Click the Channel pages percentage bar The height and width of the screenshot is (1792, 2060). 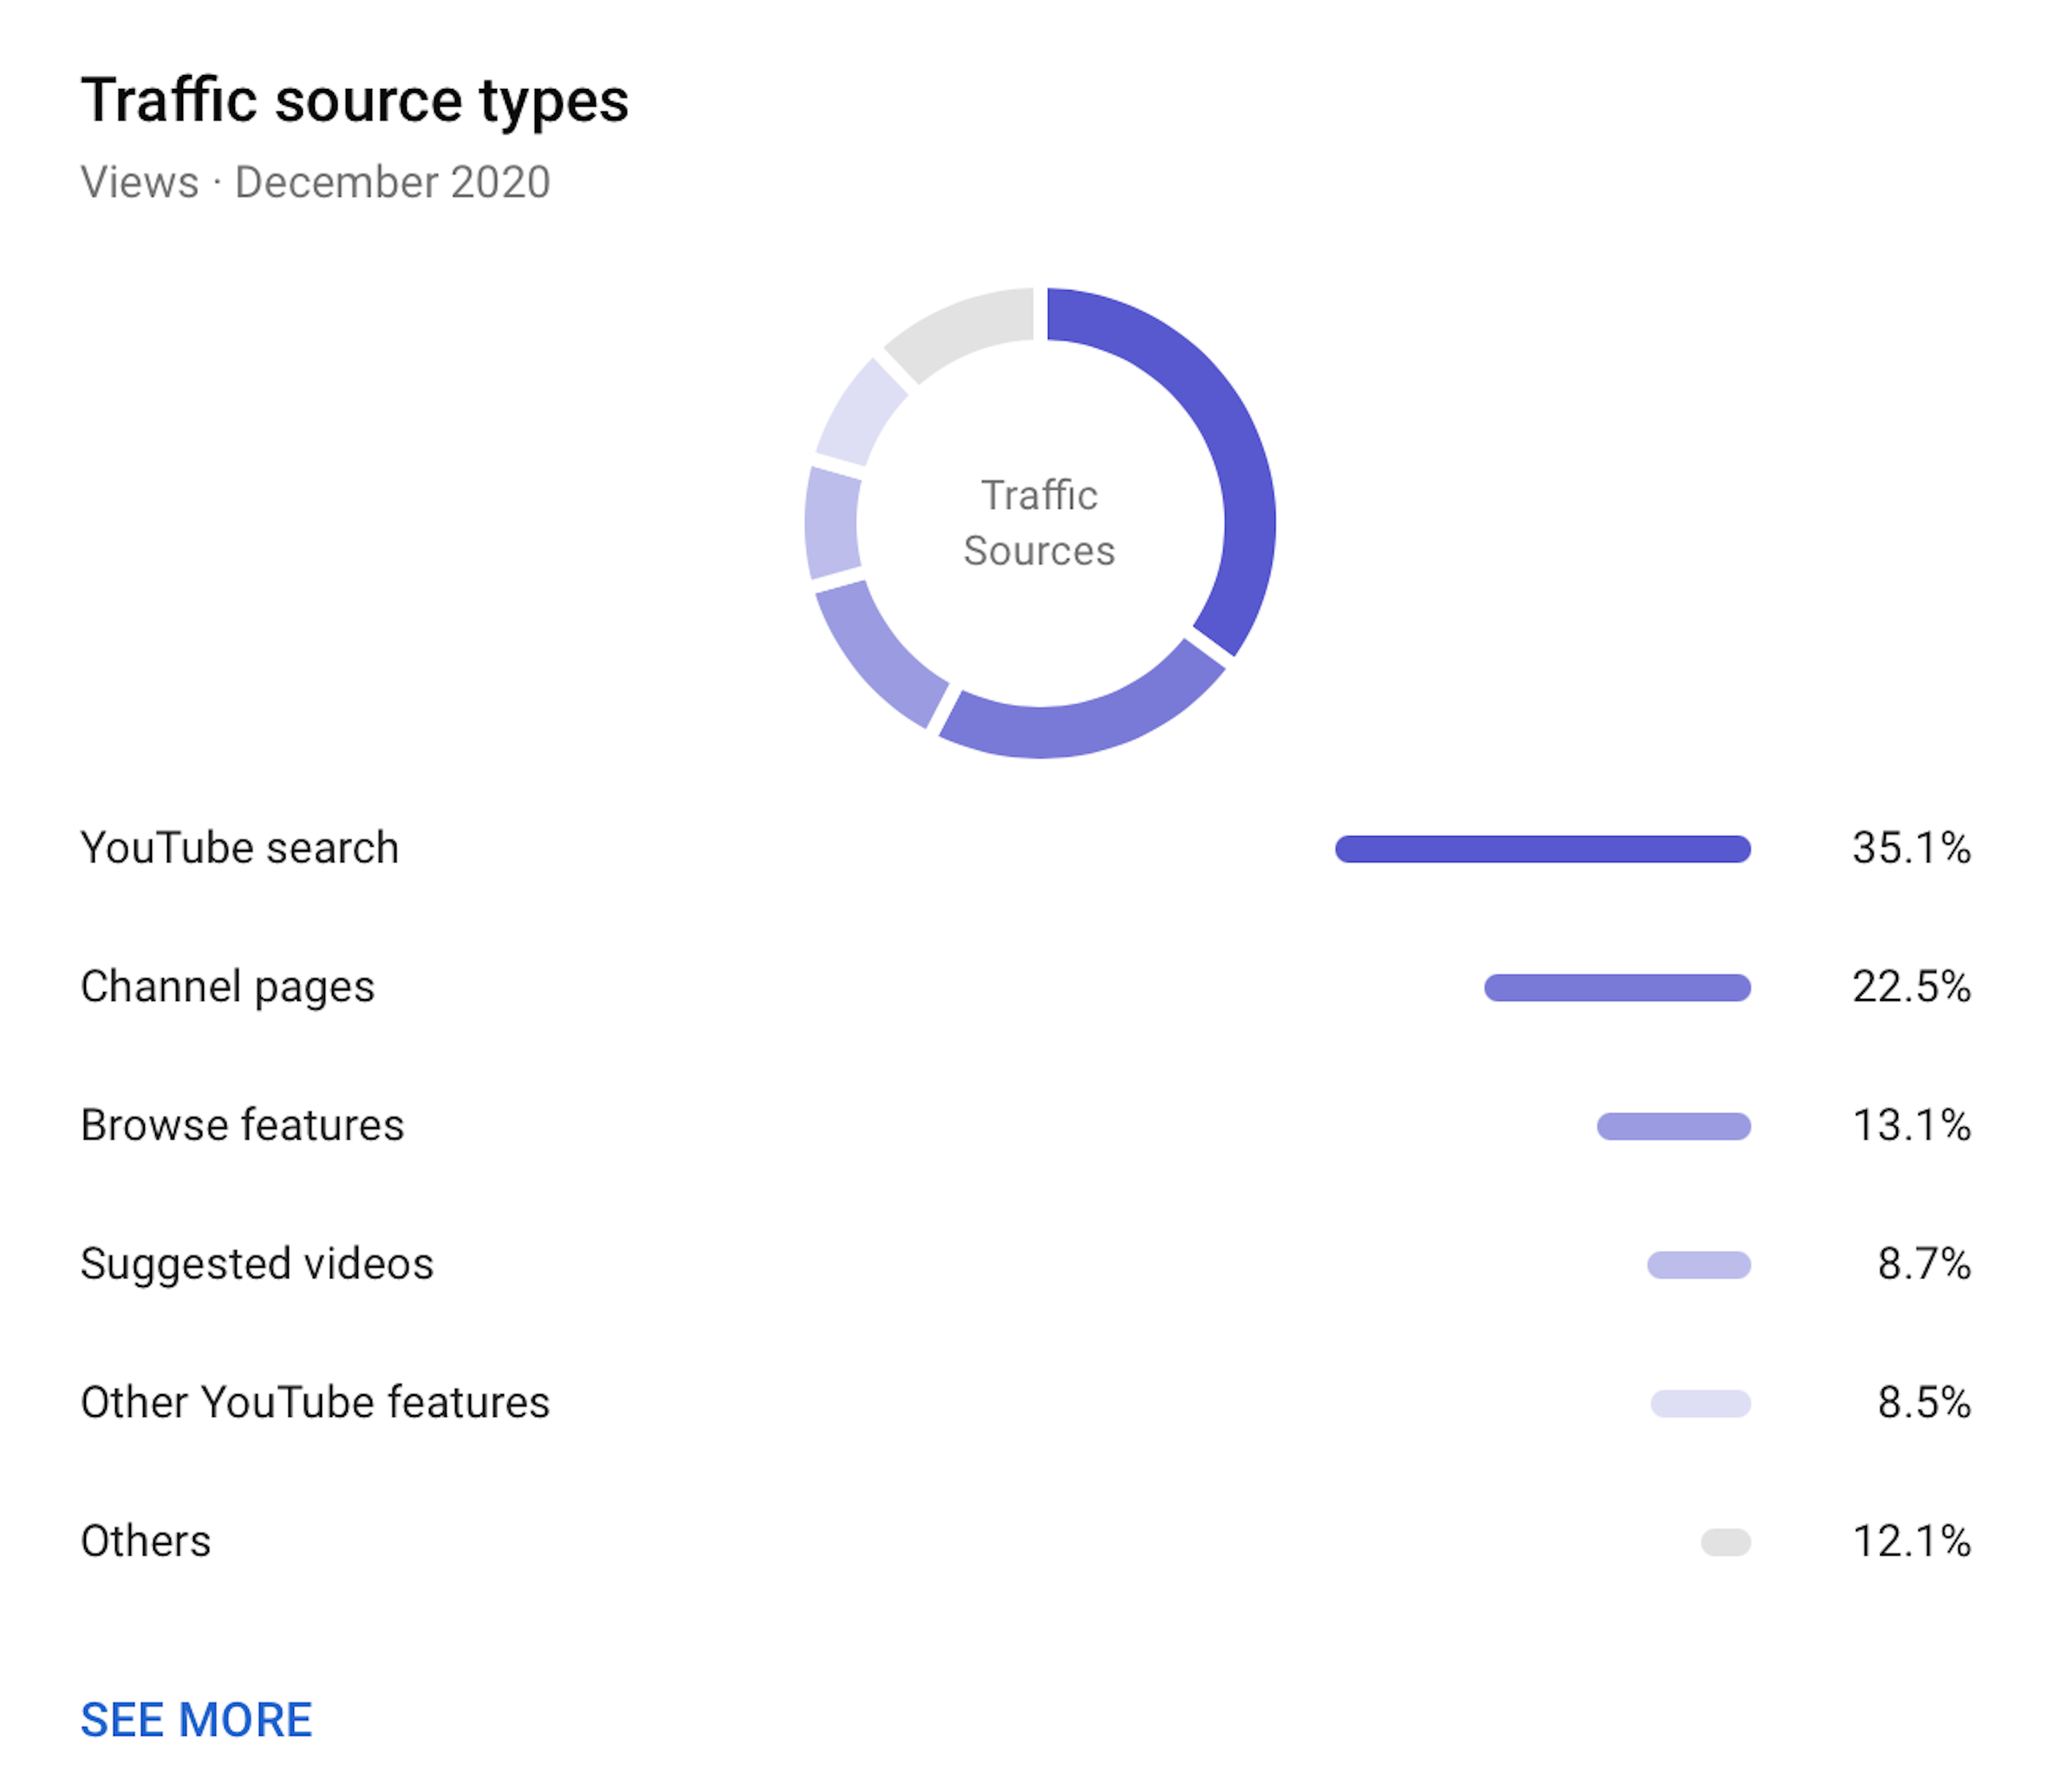tap(1617, 988)
